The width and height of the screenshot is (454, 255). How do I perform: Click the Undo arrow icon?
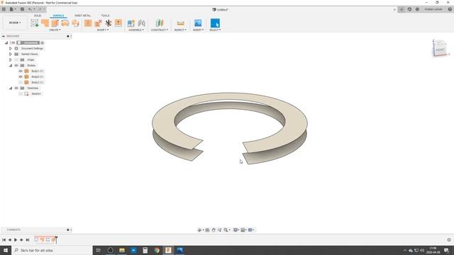(30, 9)
